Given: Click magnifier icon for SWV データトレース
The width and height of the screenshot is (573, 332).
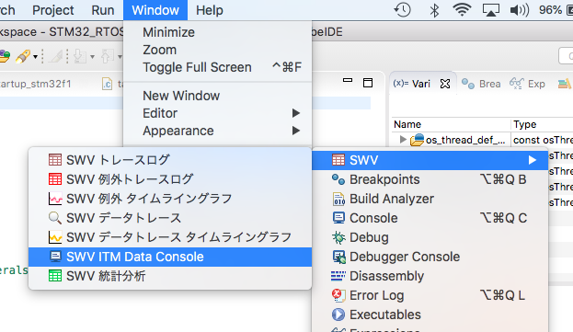Looking at the screenshot, I should (x=55, y=218).
